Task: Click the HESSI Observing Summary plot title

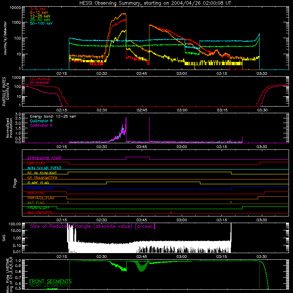Action: [x=155, y=3]
